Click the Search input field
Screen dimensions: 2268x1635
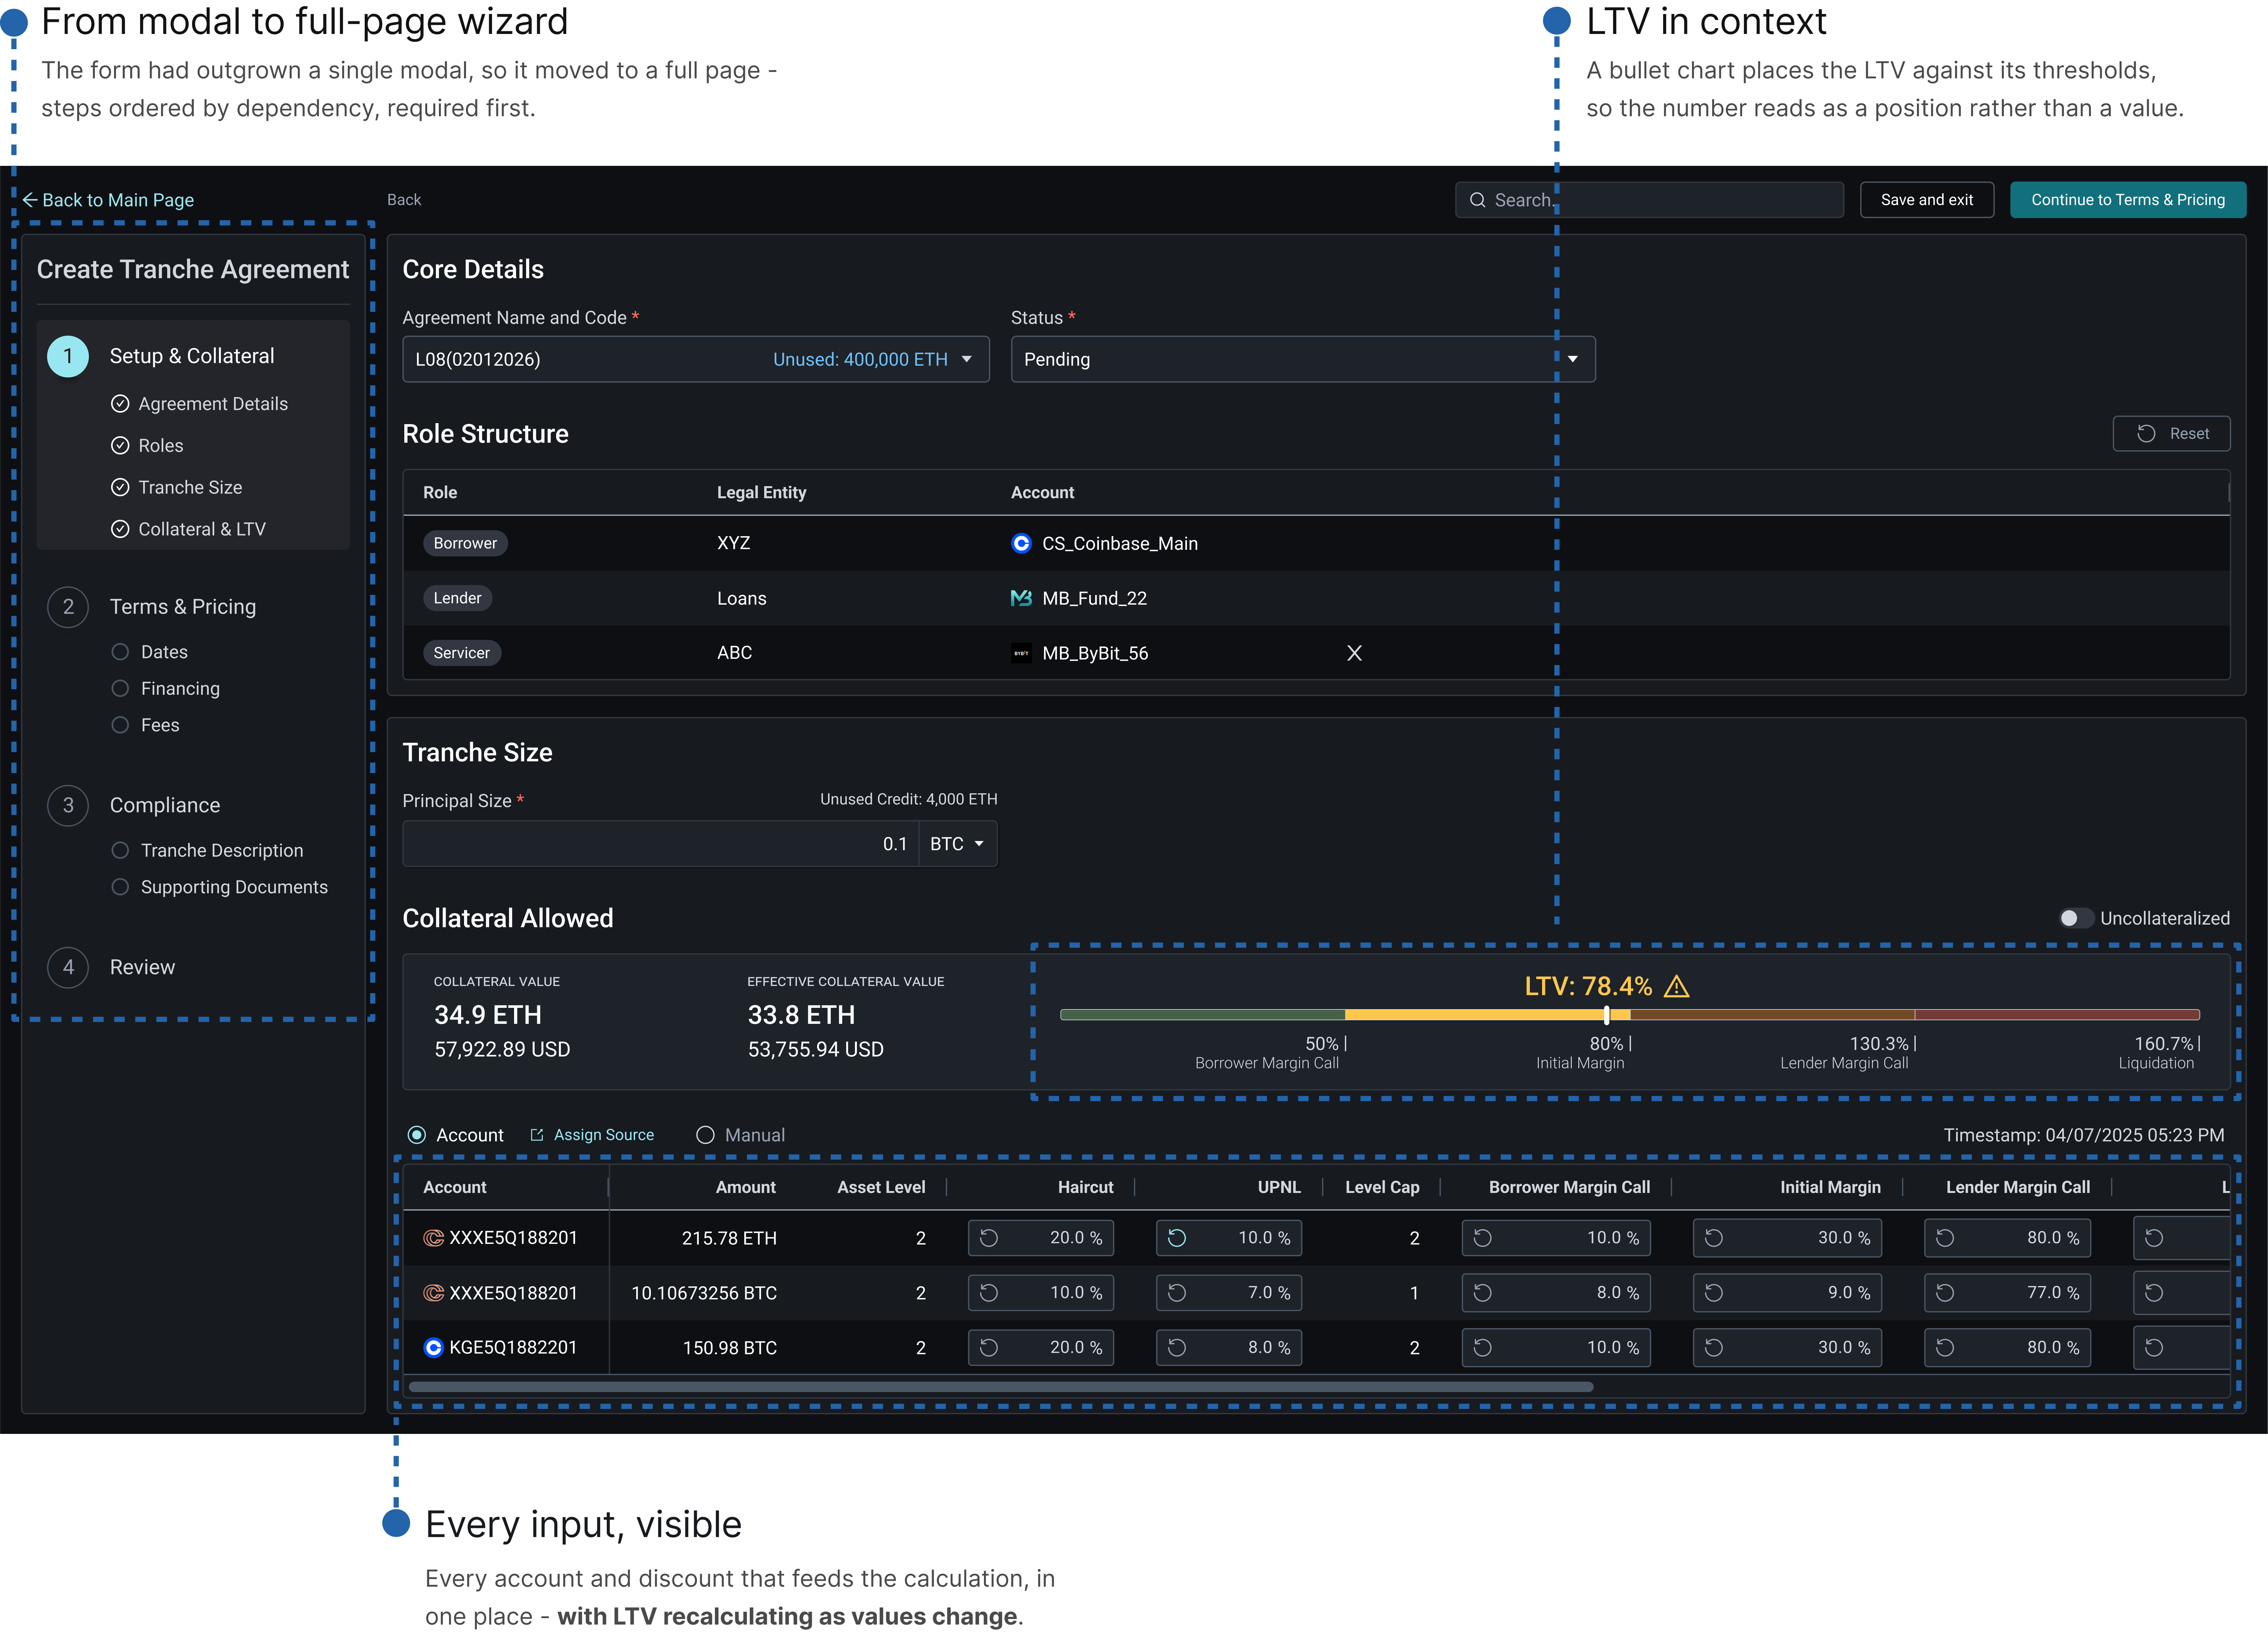[x=1649, y=200]
